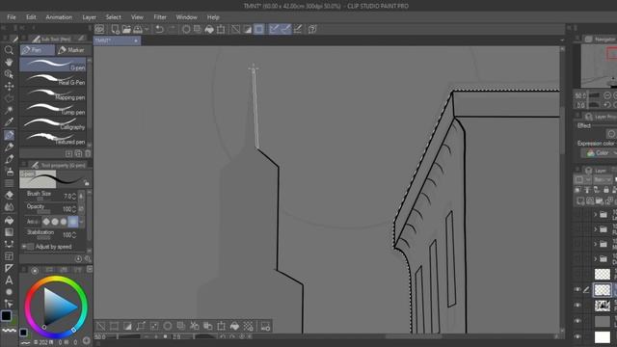Open the Animation menu
This screenshot has height=347, width=617.
tap(59, 17)
